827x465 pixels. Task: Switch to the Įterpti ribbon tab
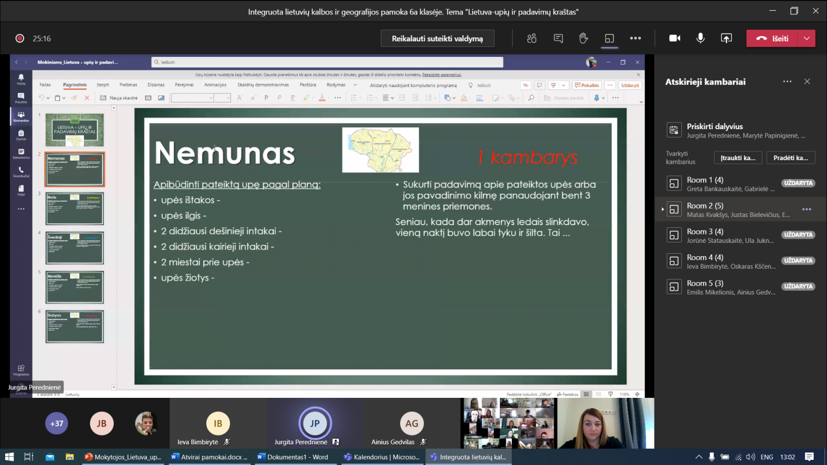click(x=103, y=85)
